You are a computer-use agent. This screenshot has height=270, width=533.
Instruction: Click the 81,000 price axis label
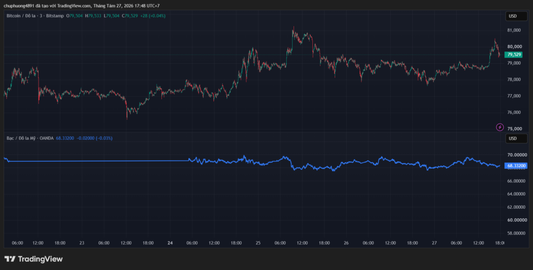(x=514, y=30)
